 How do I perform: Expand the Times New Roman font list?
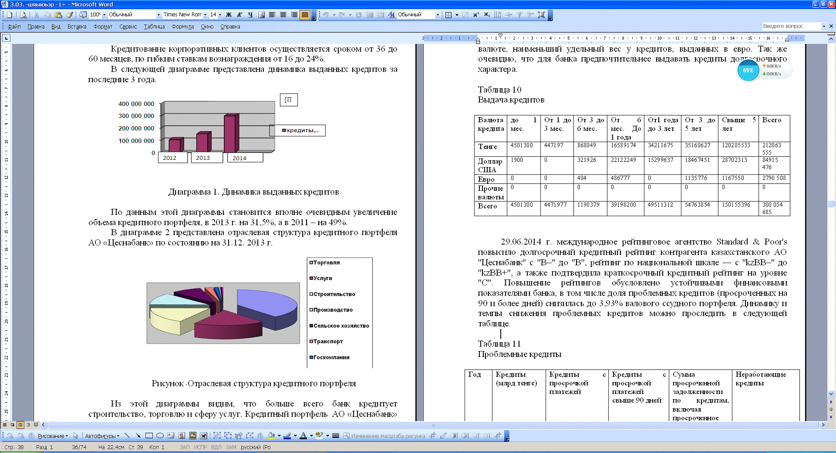(x=205, y=15)
